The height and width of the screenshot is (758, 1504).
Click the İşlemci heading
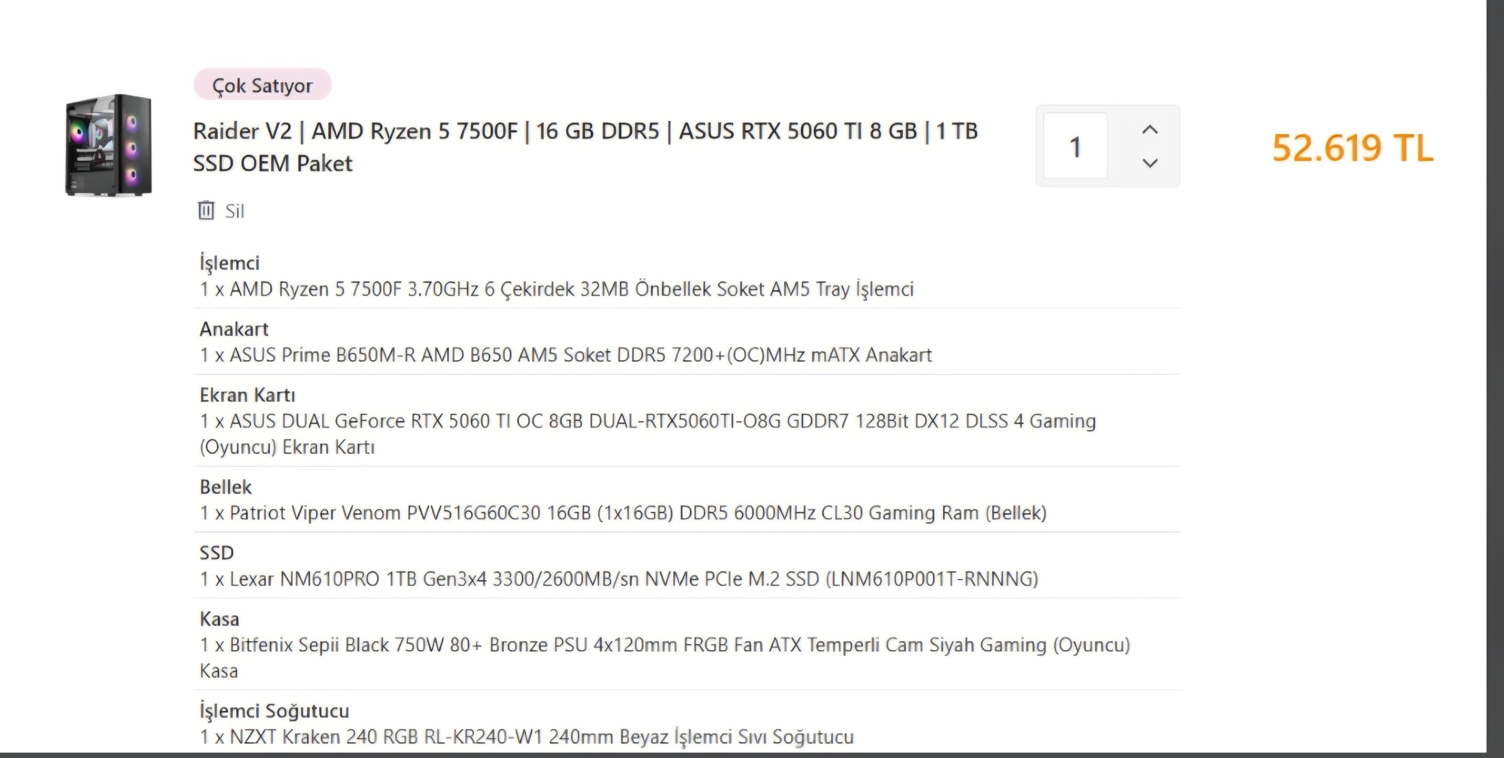point(229,263)
